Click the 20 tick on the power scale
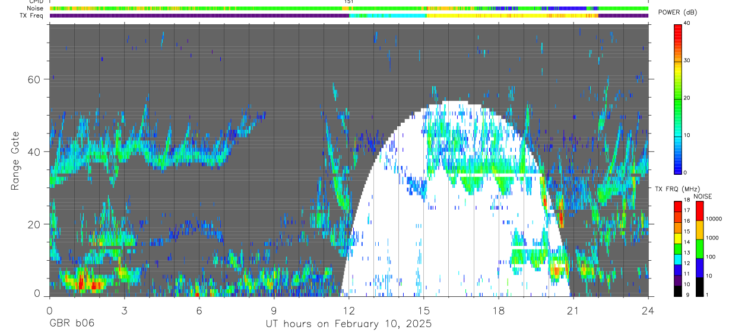This screenshot has width=729, height=336. [x=687, y=98]
